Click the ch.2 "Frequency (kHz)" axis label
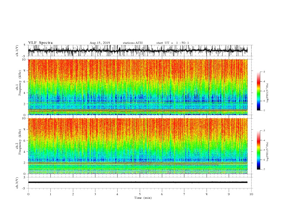Screen dimensions: 283x218 (x=20, y=142)
